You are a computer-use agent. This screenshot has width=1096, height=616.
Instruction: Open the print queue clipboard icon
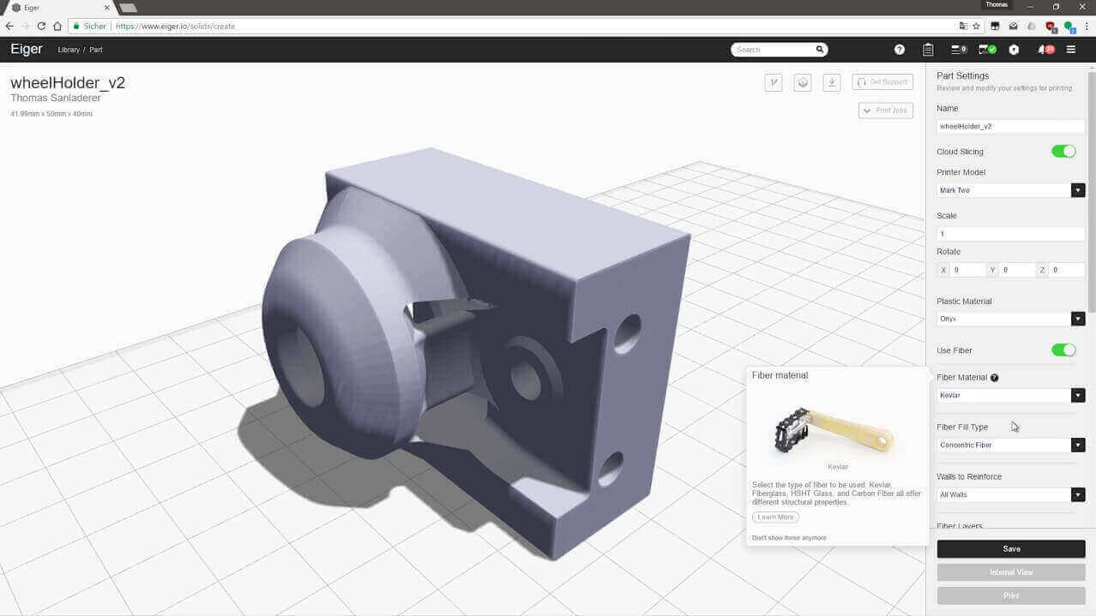tap(928, 49)
